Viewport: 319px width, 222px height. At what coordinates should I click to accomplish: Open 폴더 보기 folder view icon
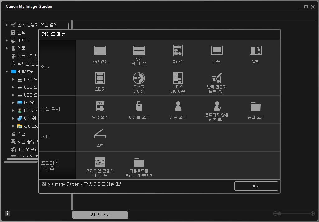click(x=256, y=106)
